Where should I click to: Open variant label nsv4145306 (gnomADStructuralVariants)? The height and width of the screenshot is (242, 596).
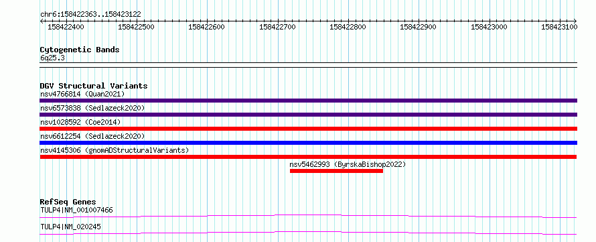115,150
